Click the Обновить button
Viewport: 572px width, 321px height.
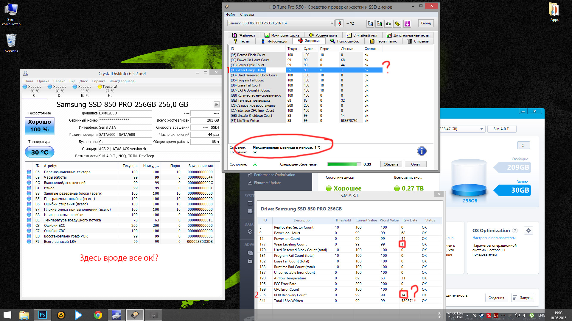pos(391,164)
